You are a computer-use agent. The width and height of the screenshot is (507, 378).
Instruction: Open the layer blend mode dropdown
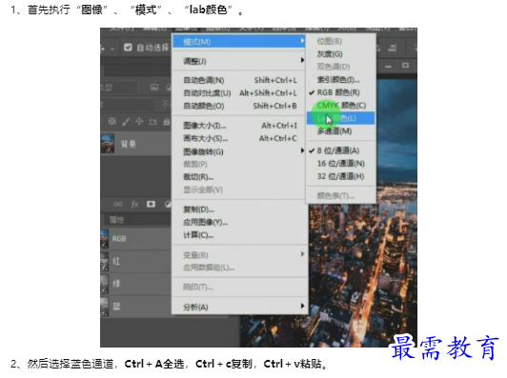(x=127, y=104)
